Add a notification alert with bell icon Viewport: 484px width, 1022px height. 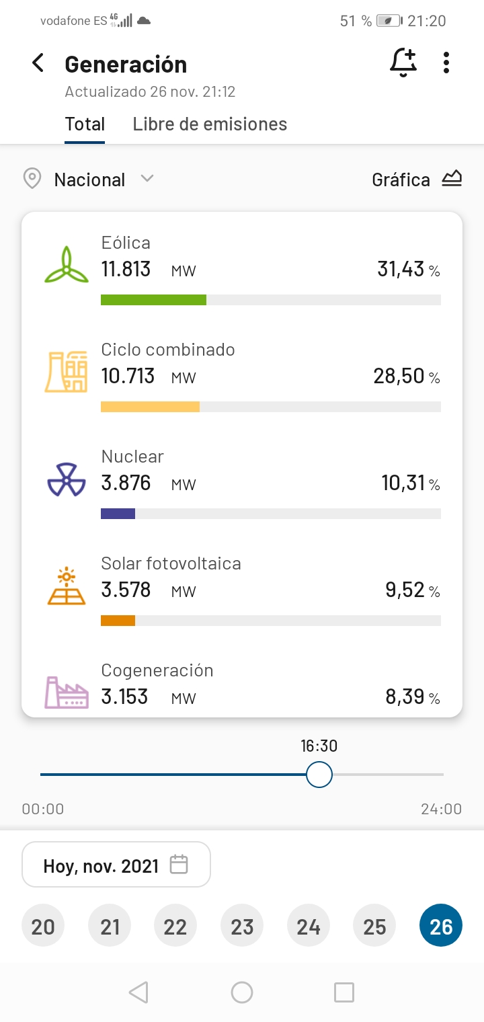pyautogui.click(x=403, y=63)
